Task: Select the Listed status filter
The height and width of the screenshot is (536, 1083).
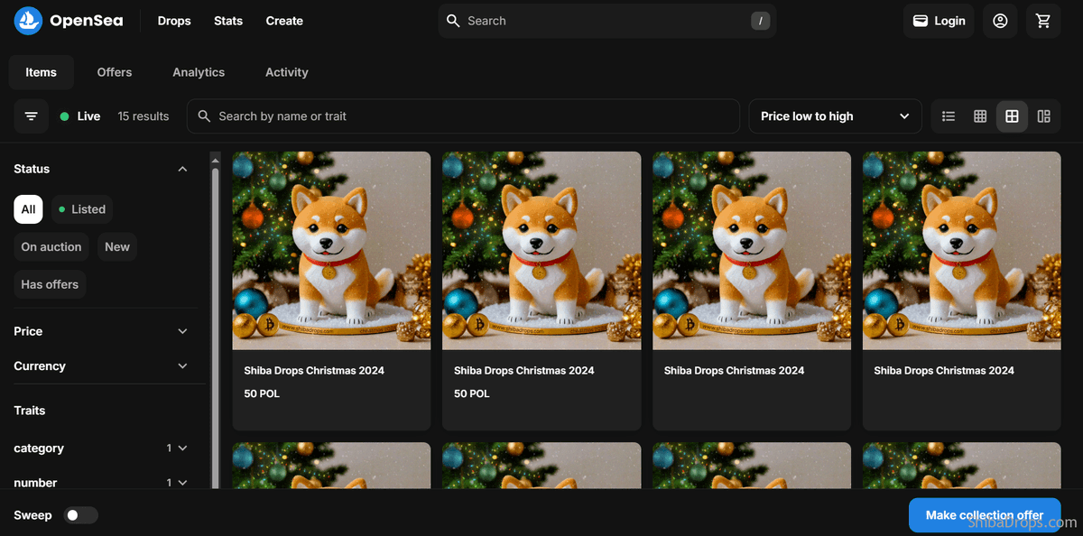Action: [x=82, y=209]
